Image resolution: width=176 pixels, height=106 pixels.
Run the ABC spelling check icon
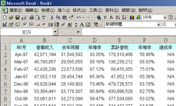click(44, 17)
